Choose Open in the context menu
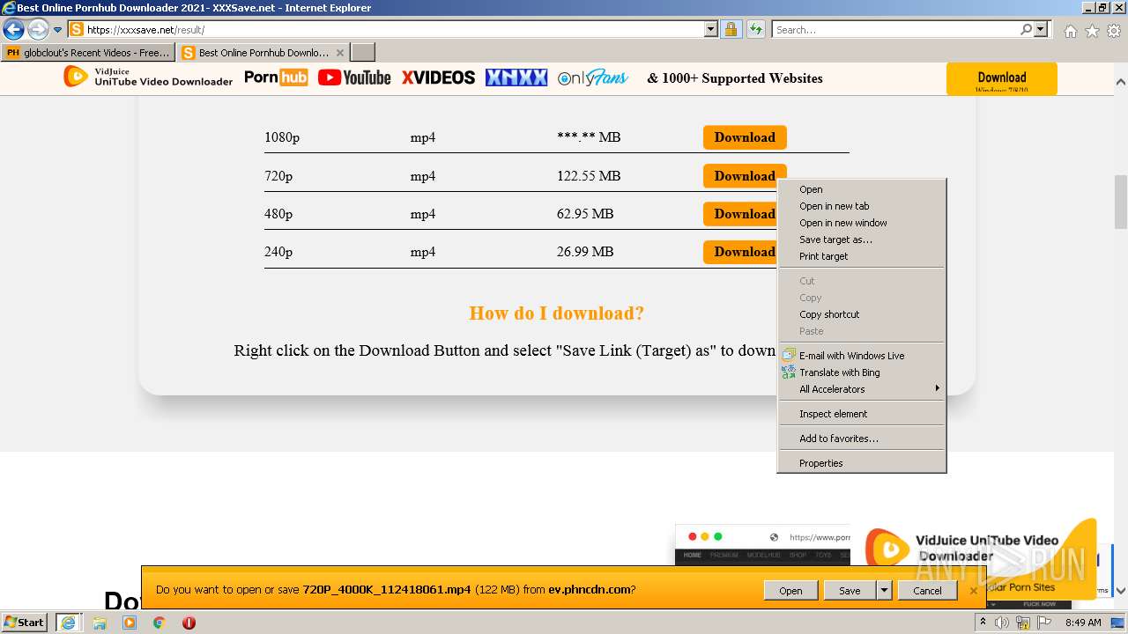The image size is (1128, 634). click(861, 189)
